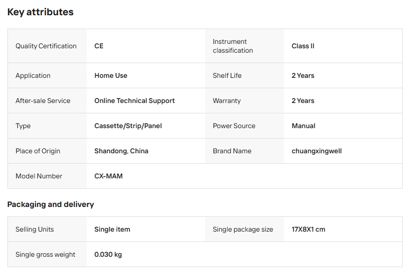
Task: Click the Cassette/Strip/Panel type value
Action: [x=128, y=126]
